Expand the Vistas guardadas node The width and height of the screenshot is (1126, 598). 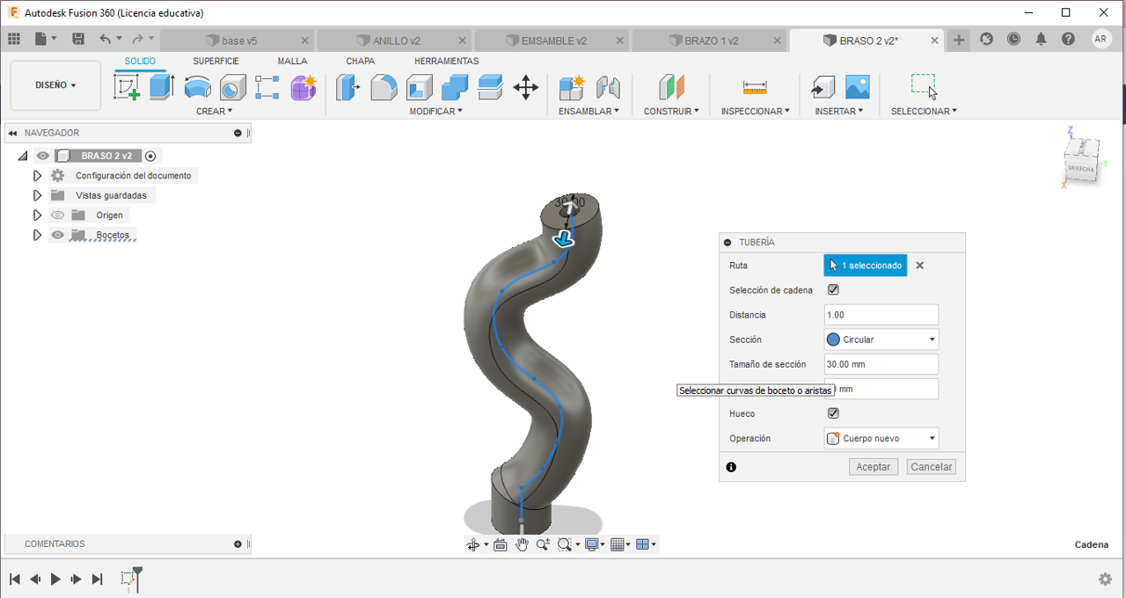point(37,195)
